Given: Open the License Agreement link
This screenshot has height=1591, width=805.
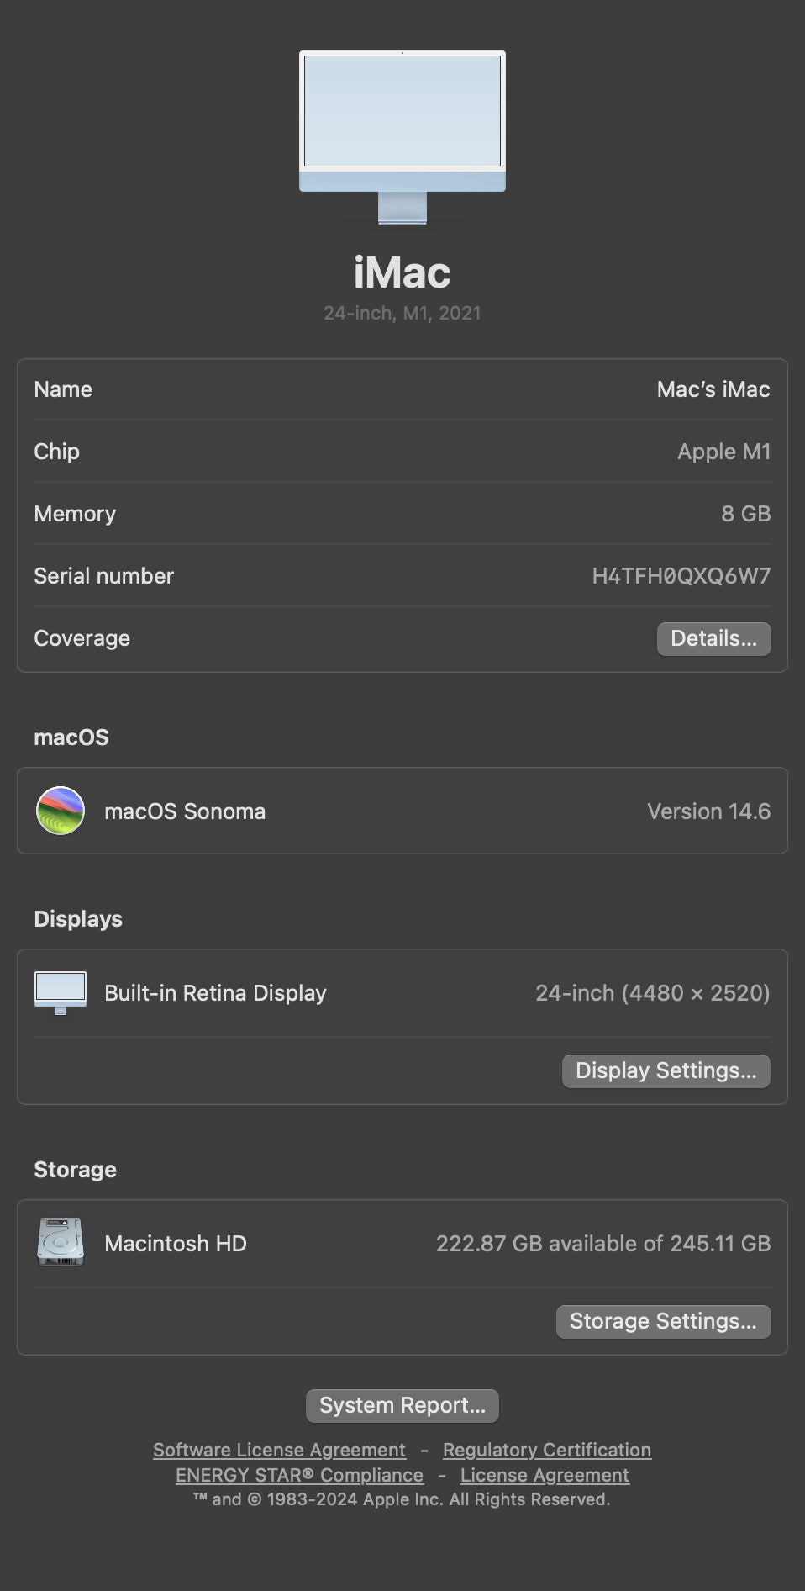Looking at the screenshot, I should [x=545, y=1475].
